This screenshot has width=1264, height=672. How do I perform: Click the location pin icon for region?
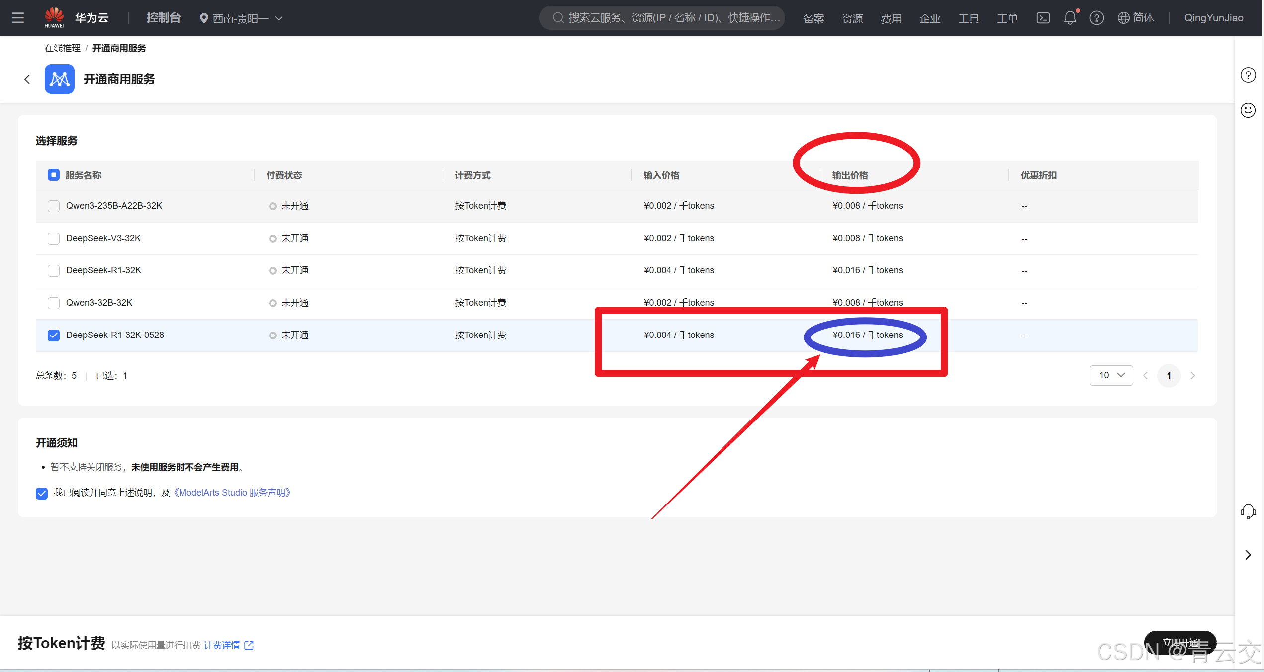[x=203, y=18]
